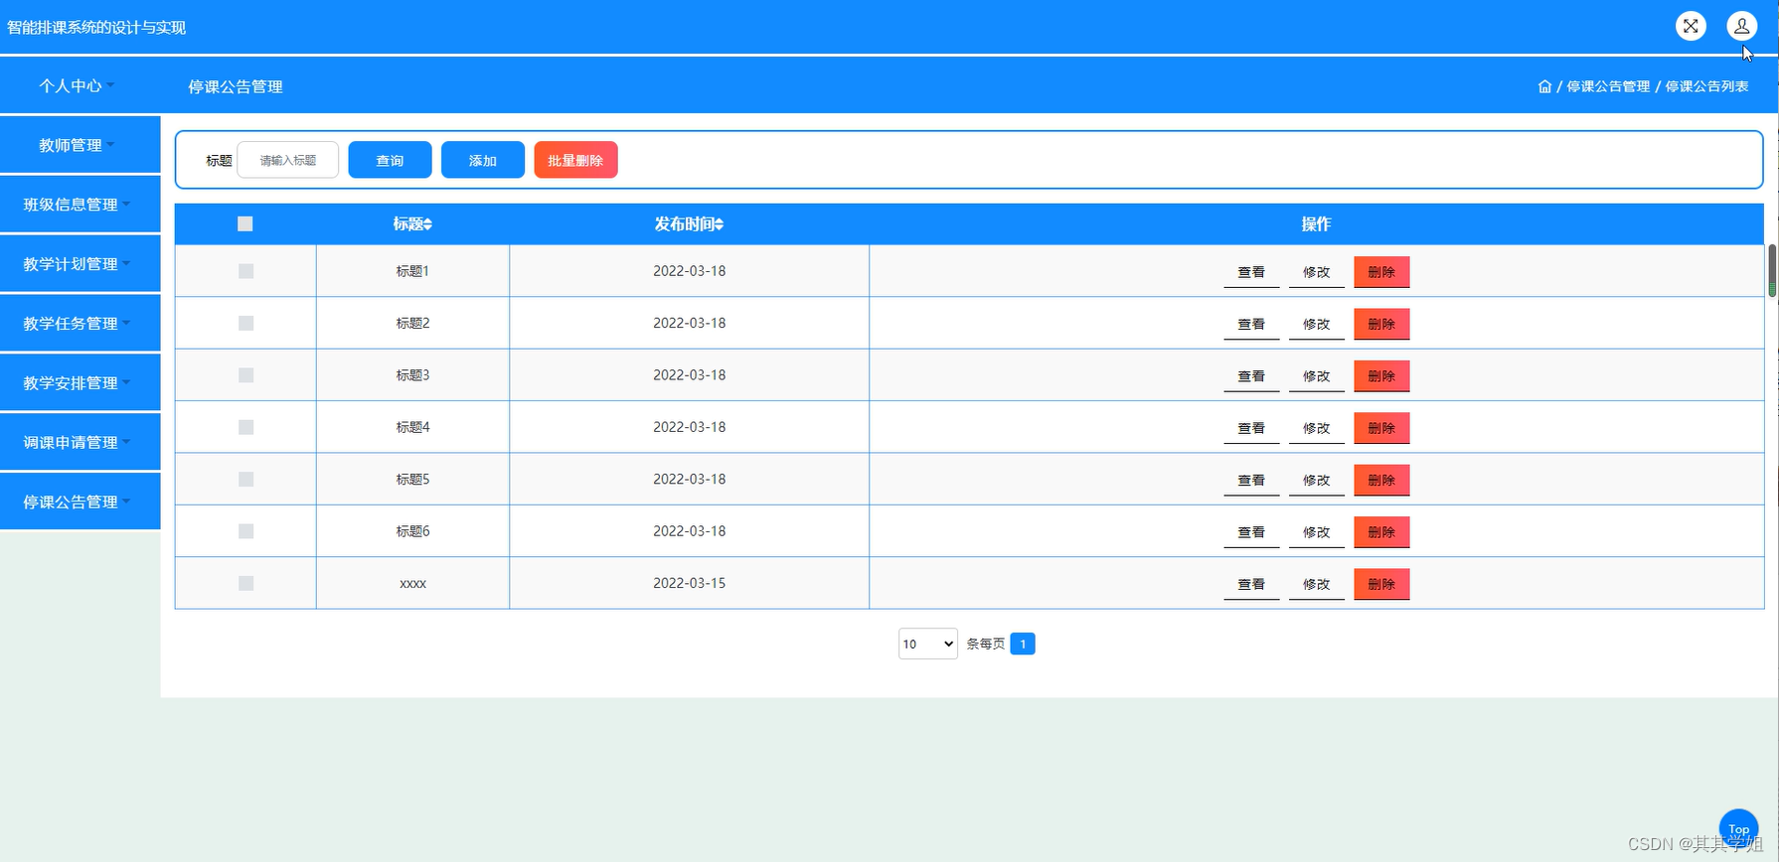Check the box for 标题1 row

click(x=246, y=271)
